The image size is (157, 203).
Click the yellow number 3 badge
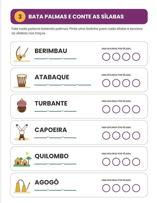click(x=20, y=17)
